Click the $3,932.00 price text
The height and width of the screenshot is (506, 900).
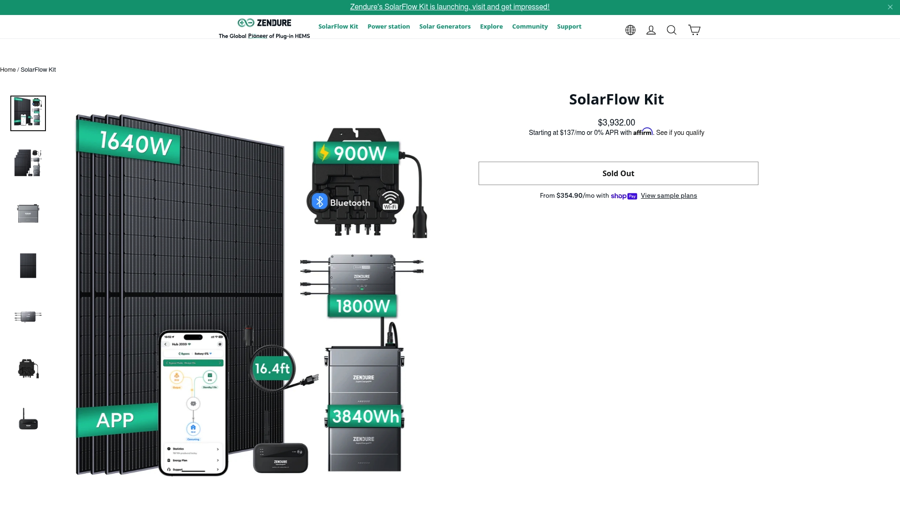[x=616, y=123]
